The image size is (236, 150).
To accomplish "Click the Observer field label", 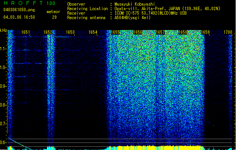I will coord(76,4).
